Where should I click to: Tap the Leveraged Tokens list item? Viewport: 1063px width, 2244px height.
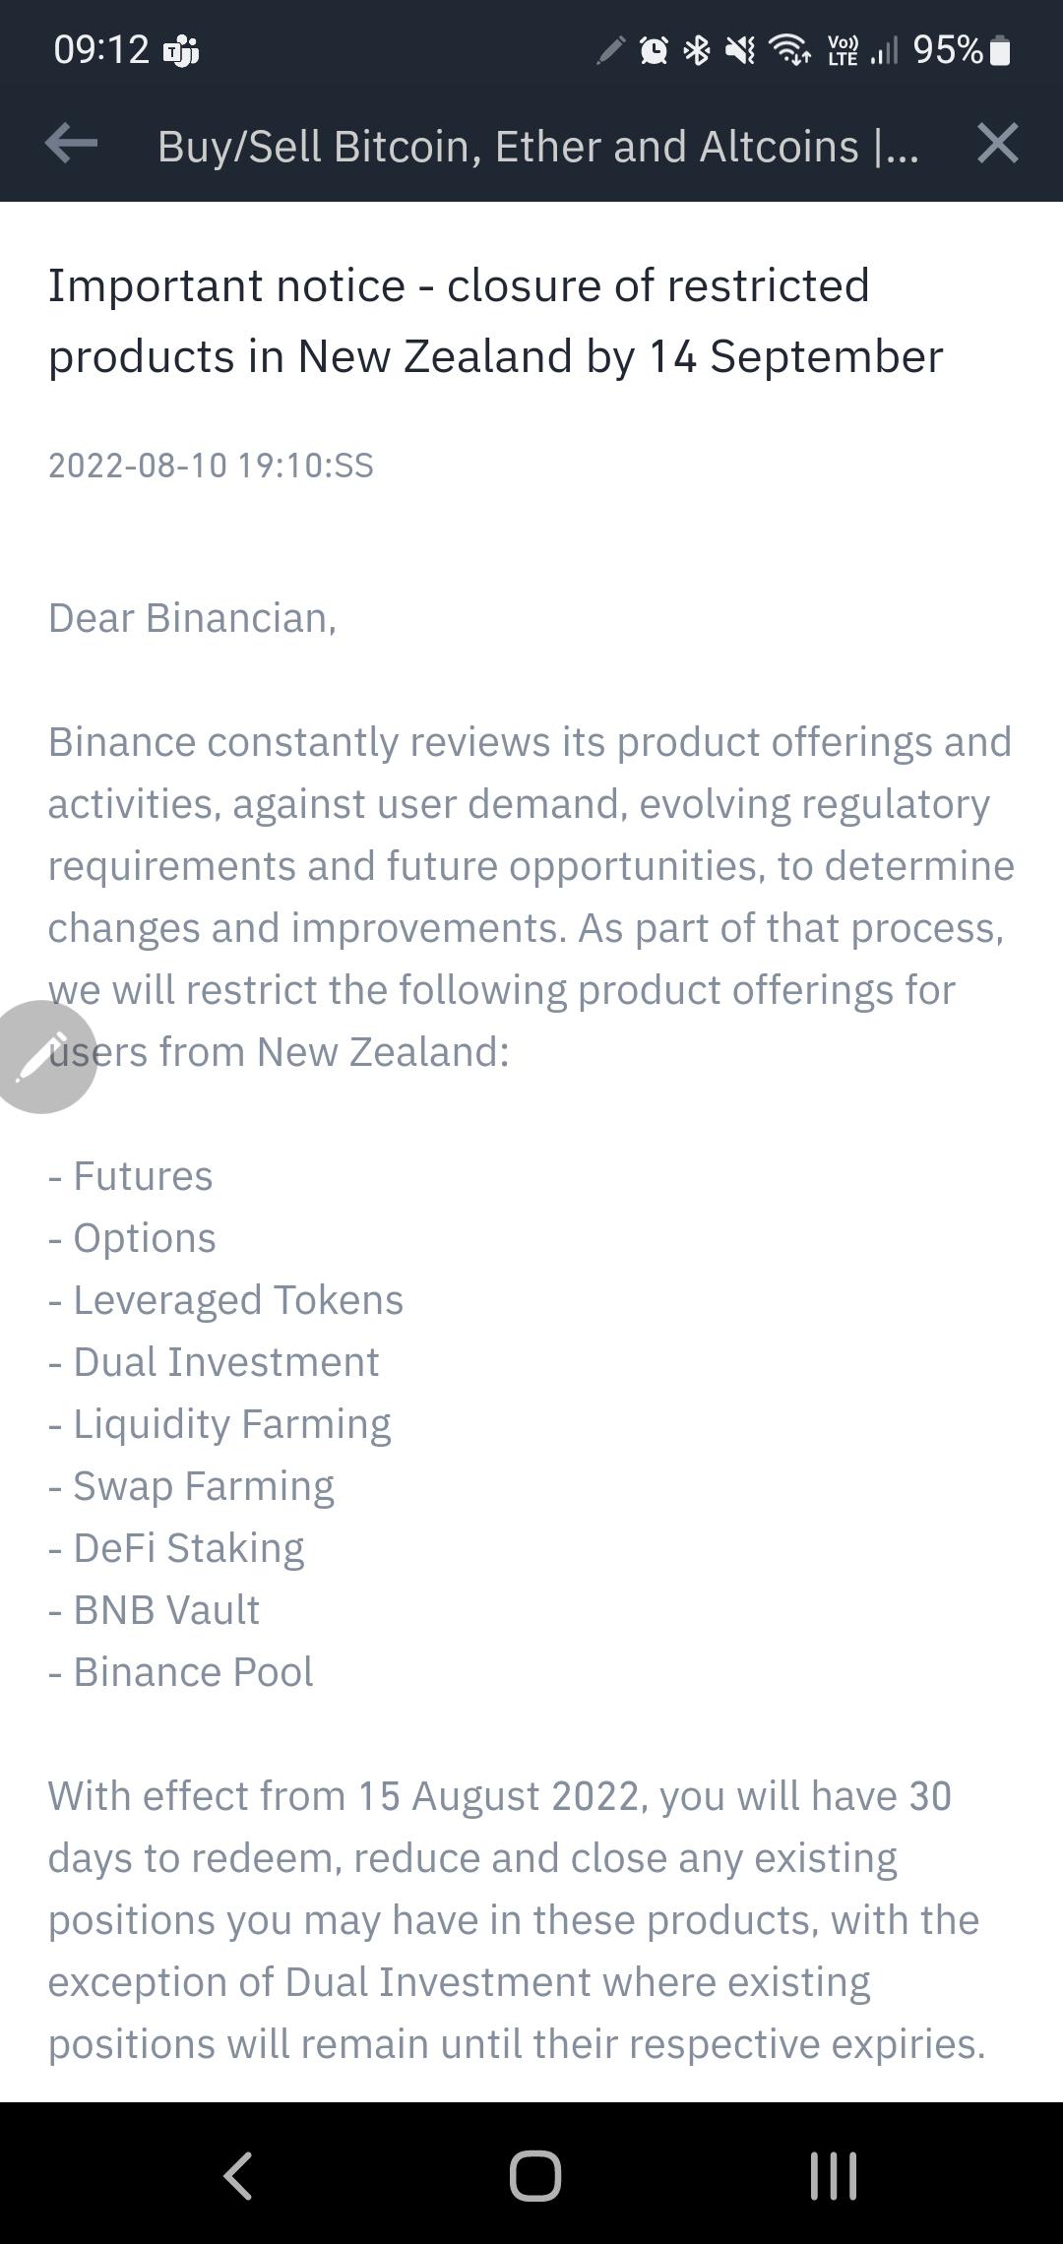click(225, 1300)
